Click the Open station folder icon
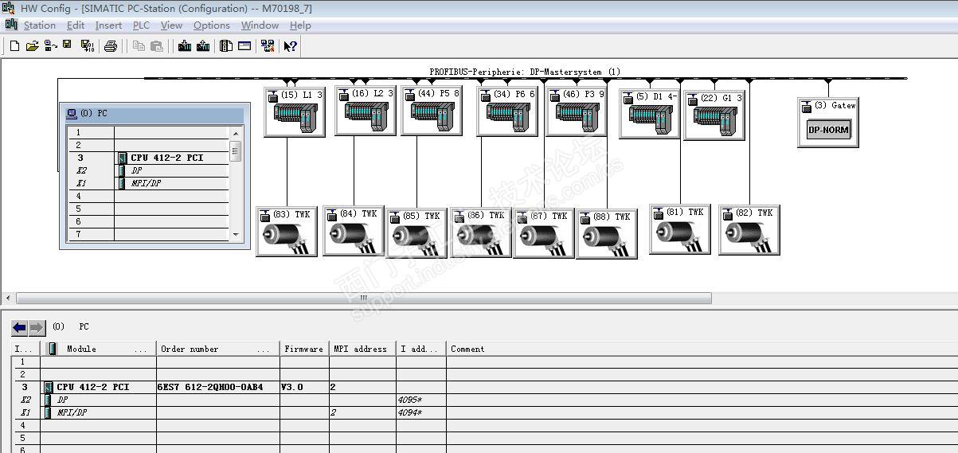 33,46
